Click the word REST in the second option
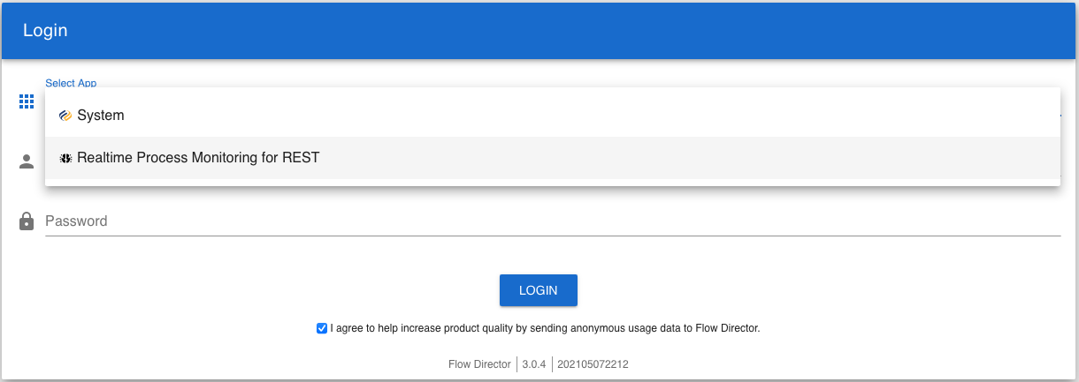 coord(301,159)
